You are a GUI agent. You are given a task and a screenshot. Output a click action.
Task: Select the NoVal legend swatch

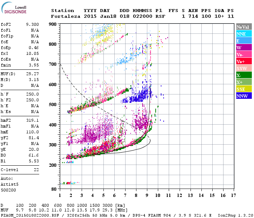[x=244, y=27]
